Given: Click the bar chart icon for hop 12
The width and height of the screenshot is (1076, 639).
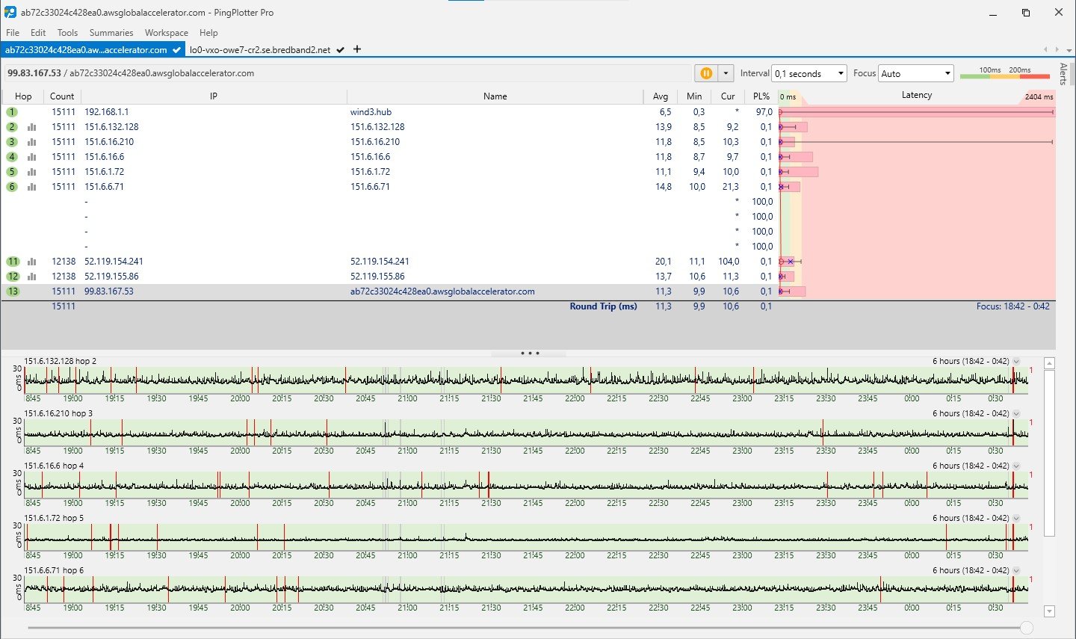Looking at the screenshot, I should 31,277.
